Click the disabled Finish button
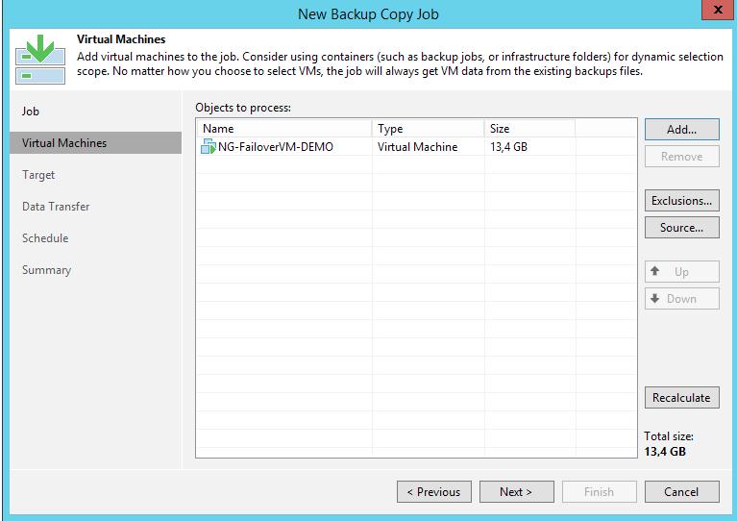Image resolution: width=737 pixels, height=521 pixels. [600, 492]
